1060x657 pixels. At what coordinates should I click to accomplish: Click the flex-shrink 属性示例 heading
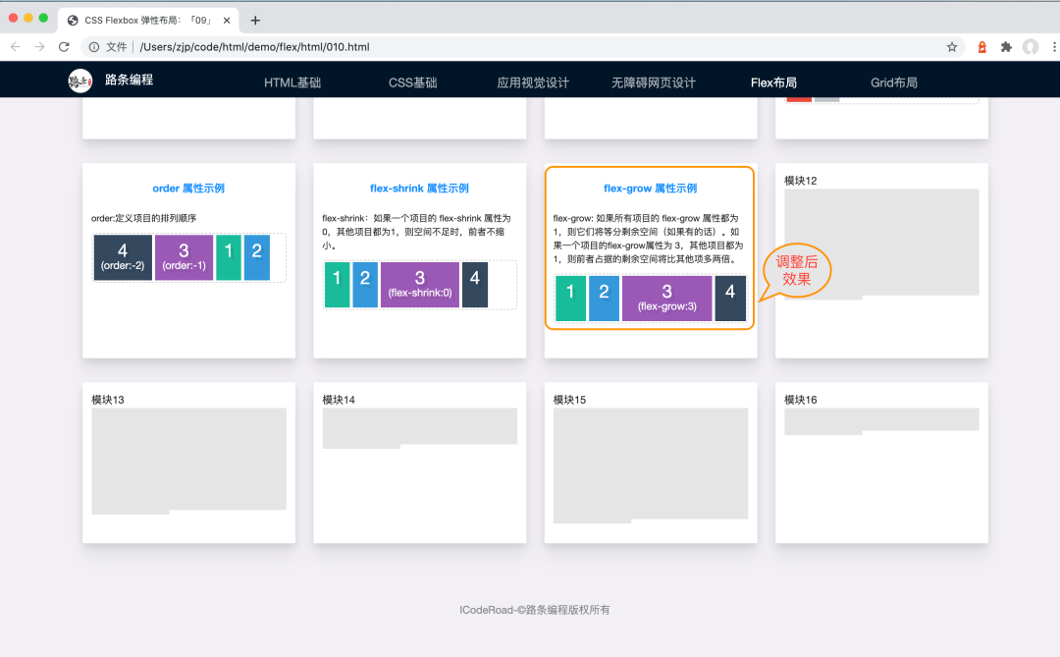pyautogui.click(x=419, y=189)
